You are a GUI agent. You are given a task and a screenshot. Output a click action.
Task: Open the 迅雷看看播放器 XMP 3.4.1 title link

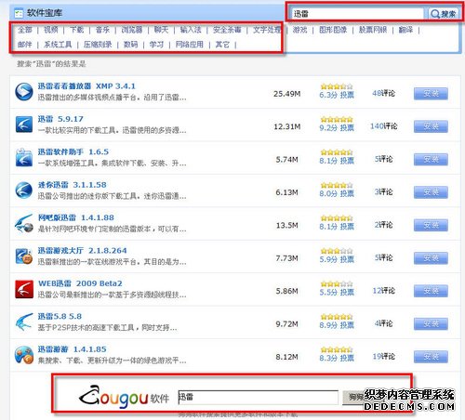(86, 86)
